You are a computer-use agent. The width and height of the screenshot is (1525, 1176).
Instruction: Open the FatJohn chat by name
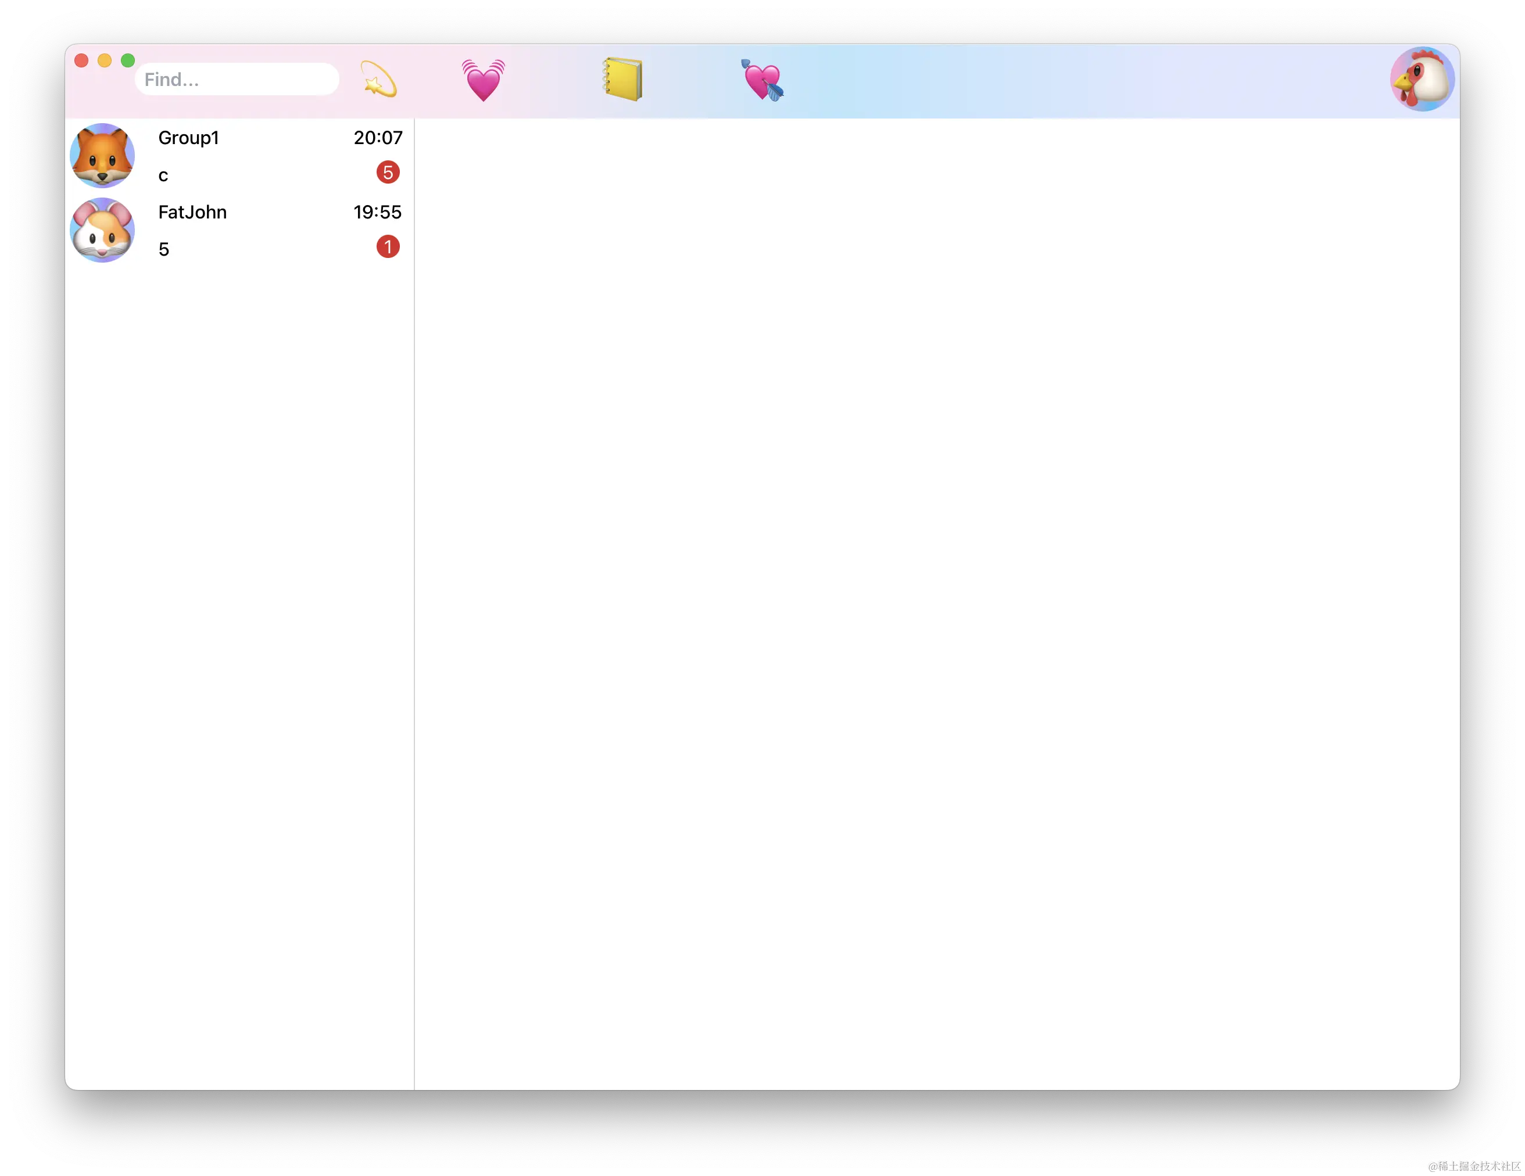pos(192,212)
